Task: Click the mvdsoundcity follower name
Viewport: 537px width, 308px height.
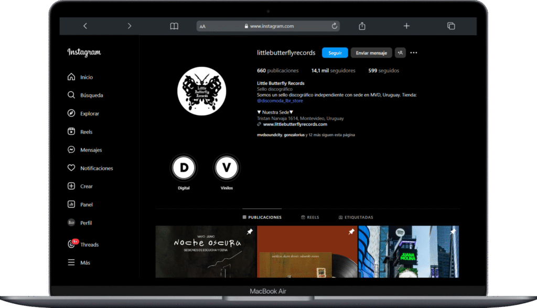Action: [x=270, y=135]
